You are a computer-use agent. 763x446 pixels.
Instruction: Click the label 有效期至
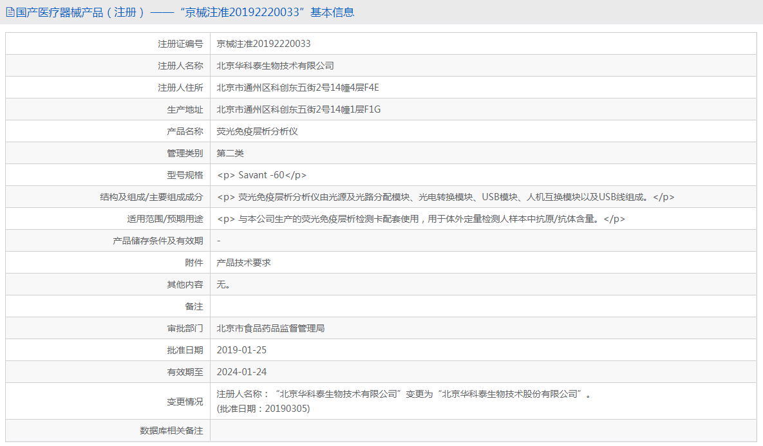[x=185, y=372]
